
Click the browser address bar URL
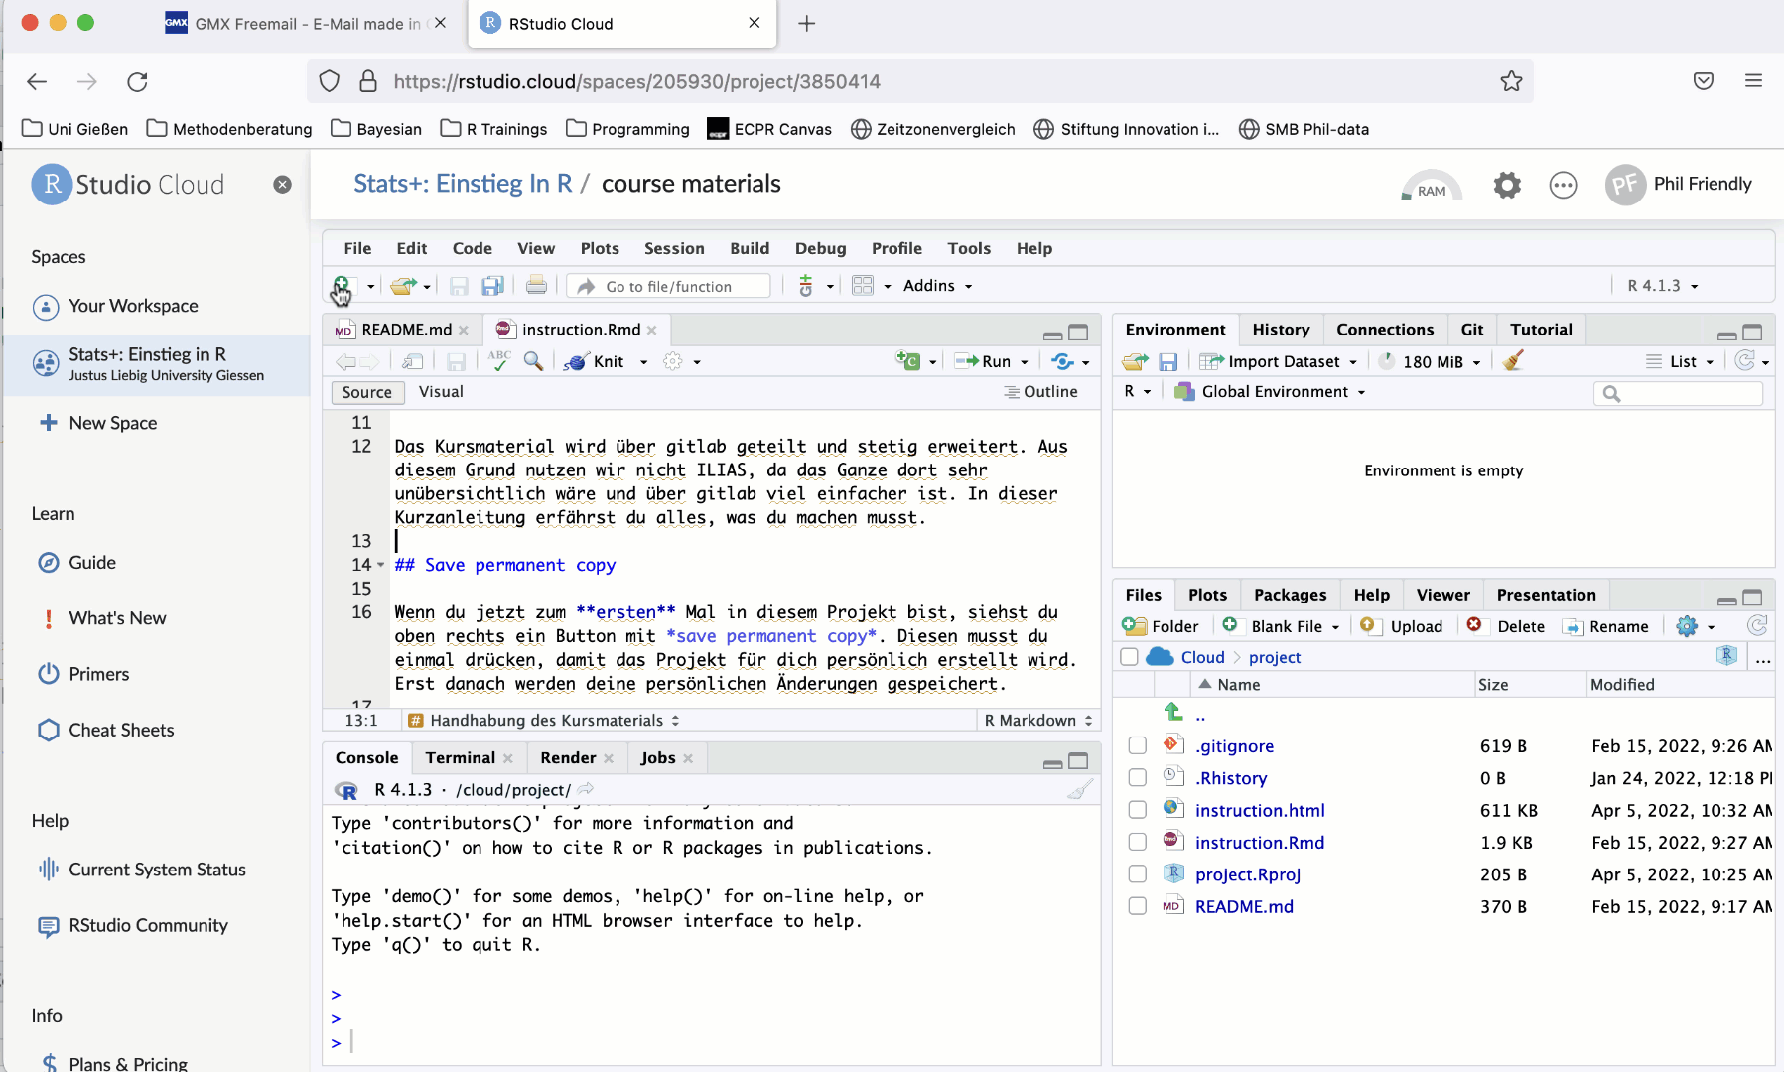coord(636,81)
